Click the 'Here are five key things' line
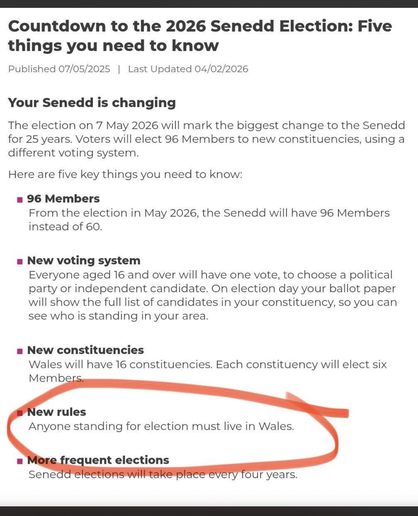The width and height of the screenshot is (418, 516). 125,175
